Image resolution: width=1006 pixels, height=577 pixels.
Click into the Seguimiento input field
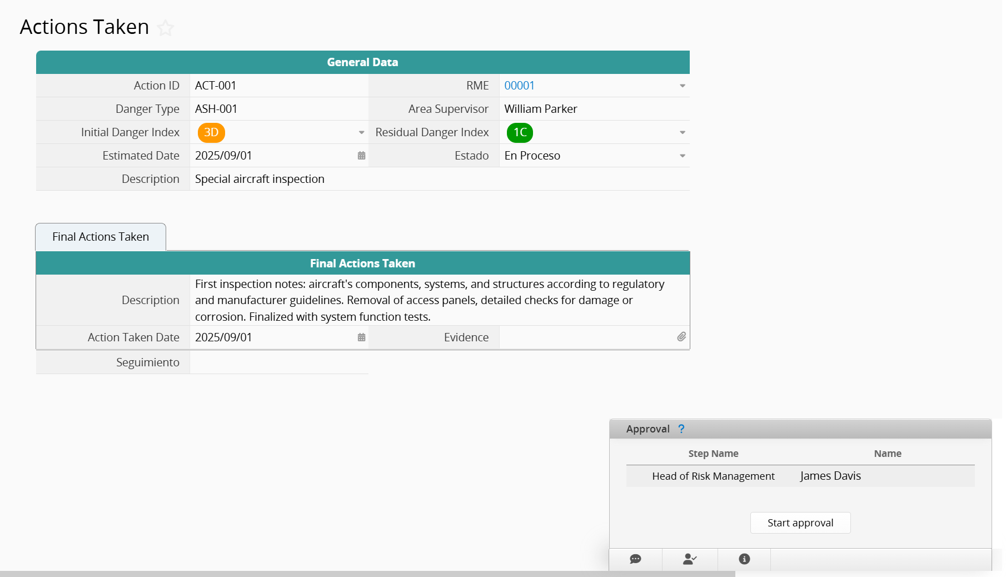278,362
